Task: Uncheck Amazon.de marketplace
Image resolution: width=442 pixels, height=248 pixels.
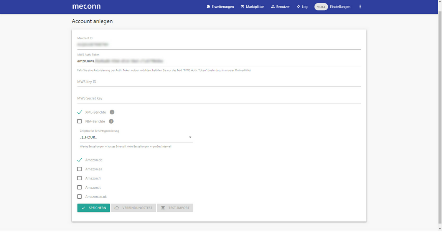Action: 79,160
